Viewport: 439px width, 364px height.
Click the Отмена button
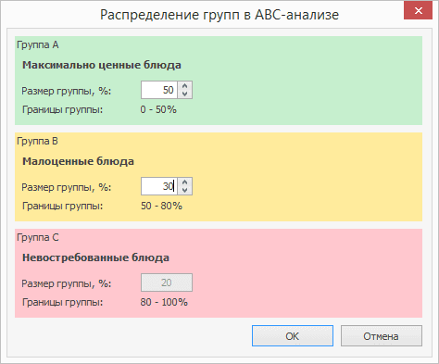point(382,336)
